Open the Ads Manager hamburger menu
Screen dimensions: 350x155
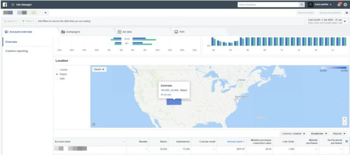(13, 5)
